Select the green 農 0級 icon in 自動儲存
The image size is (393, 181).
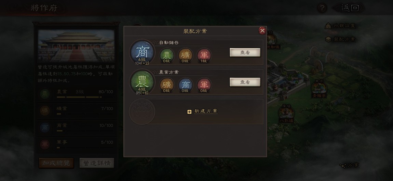(166, 55)
